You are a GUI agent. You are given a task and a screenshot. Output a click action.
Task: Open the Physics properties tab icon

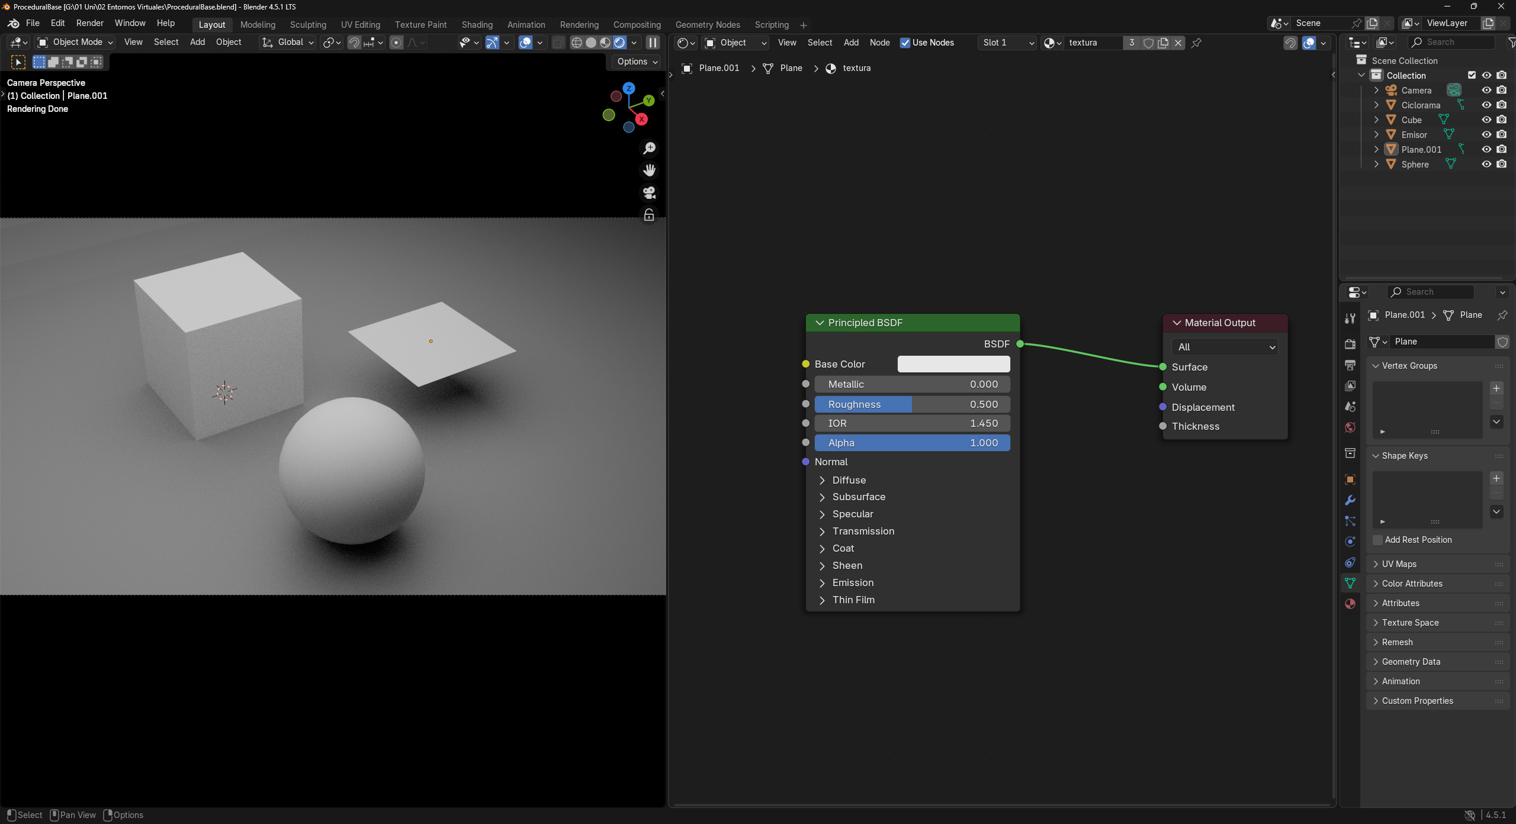coord(1350,542)
